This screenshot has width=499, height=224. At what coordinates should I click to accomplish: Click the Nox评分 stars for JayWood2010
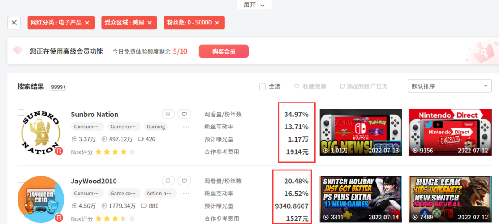pos(115,219)
